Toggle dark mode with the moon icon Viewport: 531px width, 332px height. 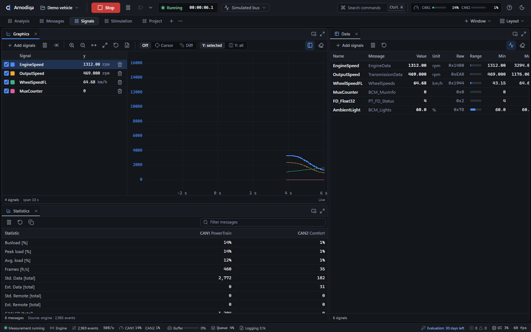tap(522, 8)
